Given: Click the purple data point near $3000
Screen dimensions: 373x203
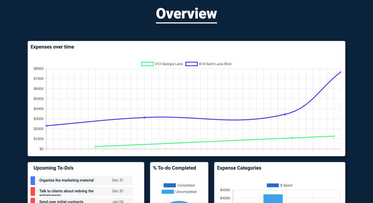Looking at the screenshot, I should [x=145, y=118].
